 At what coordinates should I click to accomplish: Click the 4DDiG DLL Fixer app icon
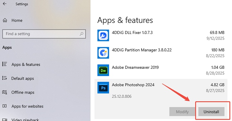click(x=103, y=35)
